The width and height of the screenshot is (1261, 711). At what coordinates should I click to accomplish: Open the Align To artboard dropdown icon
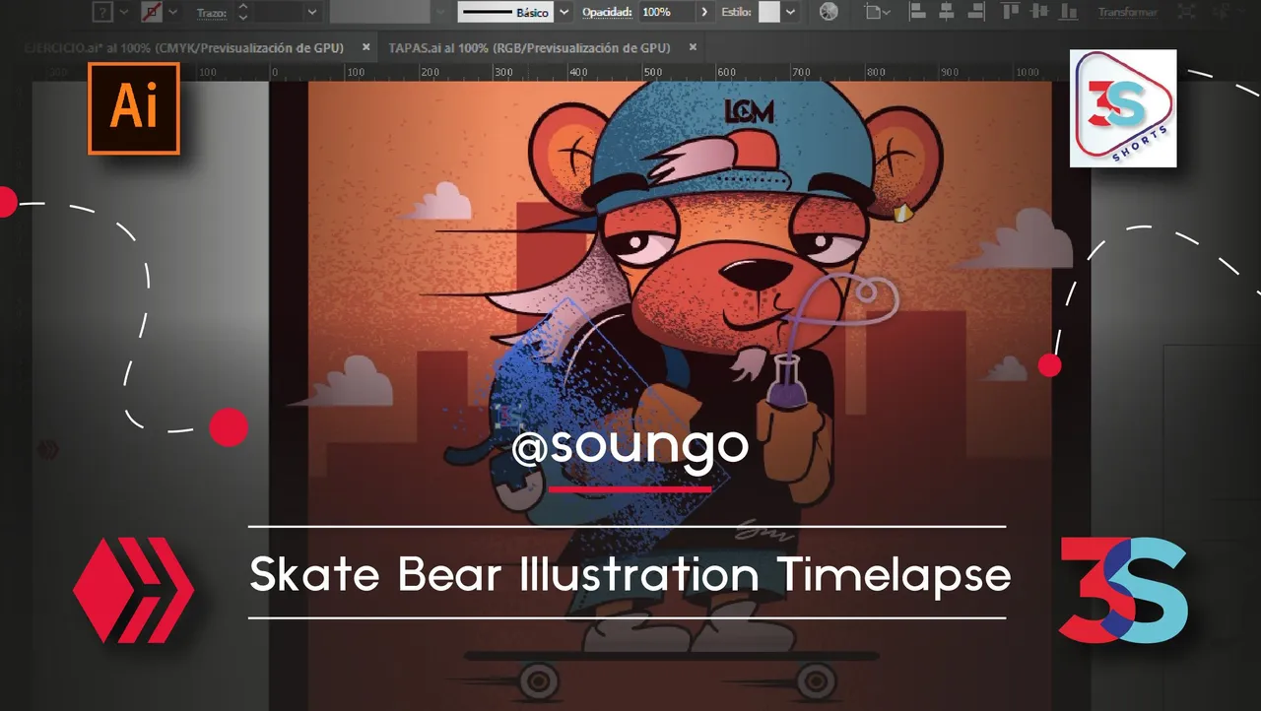877,12
